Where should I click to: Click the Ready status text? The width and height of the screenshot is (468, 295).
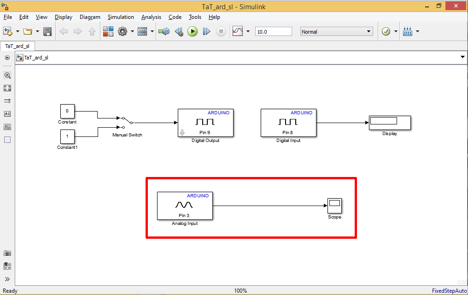[x=11, y=291]
